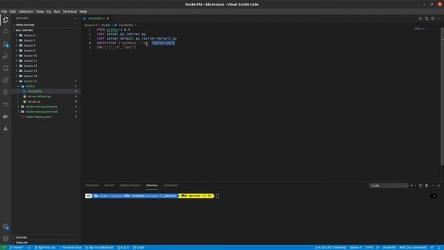444x250 pixels.
Task: Select the Dockerfile editor tab
Action: coord(95,19)
